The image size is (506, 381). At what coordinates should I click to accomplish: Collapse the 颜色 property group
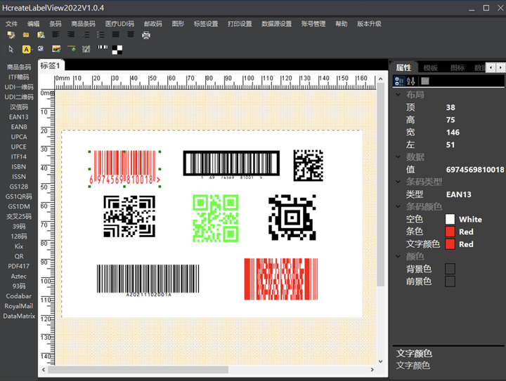(x=398, y=256)
